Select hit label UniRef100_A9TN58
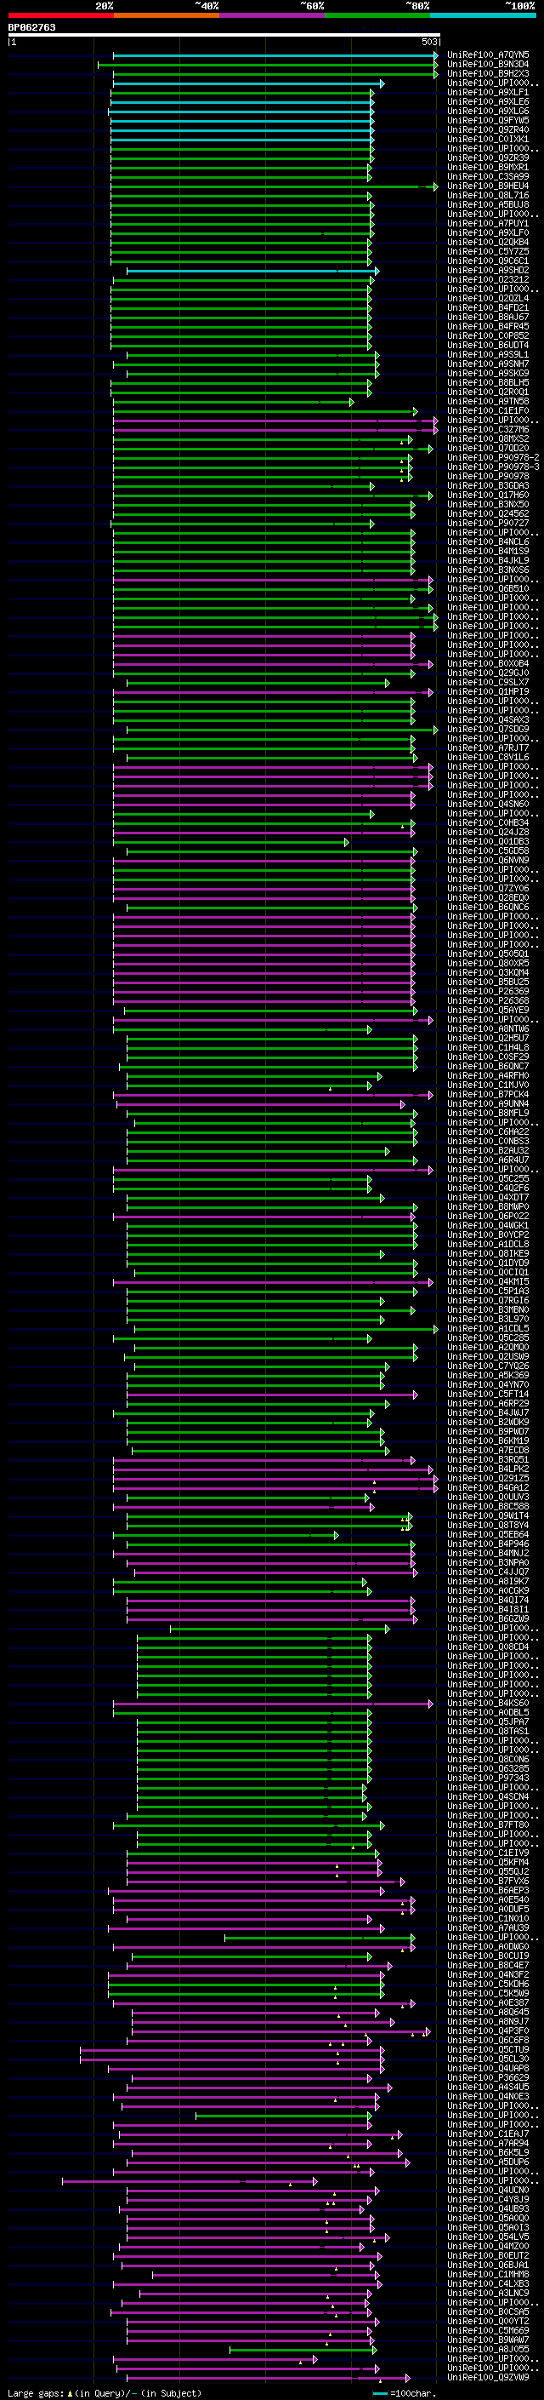 (x=488, y=402)
